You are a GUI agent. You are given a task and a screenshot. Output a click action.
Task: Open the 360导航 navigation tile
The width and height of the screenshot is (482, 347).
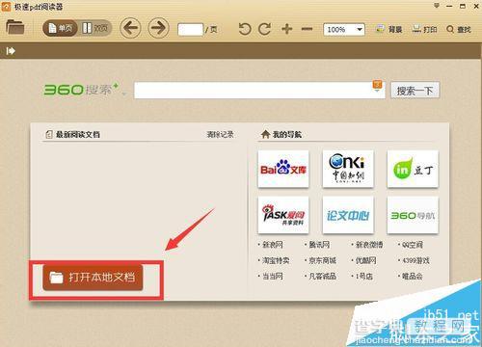click(413, 215)
